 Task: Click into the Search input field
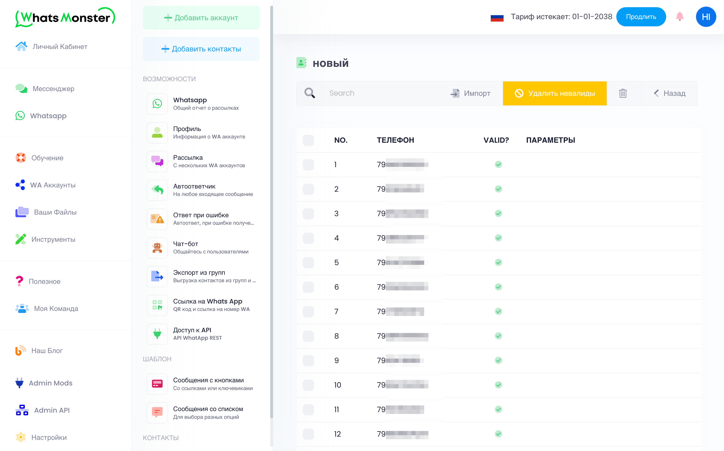tap(382, 93)
